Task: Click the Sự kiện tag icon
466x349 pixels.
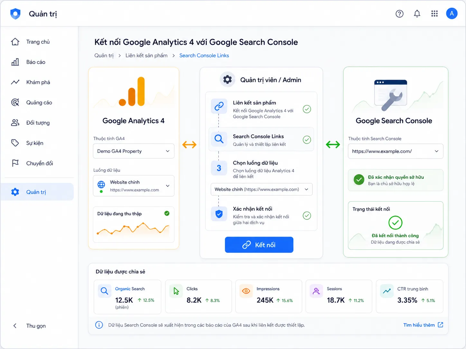Action: [x=15, y=143]
